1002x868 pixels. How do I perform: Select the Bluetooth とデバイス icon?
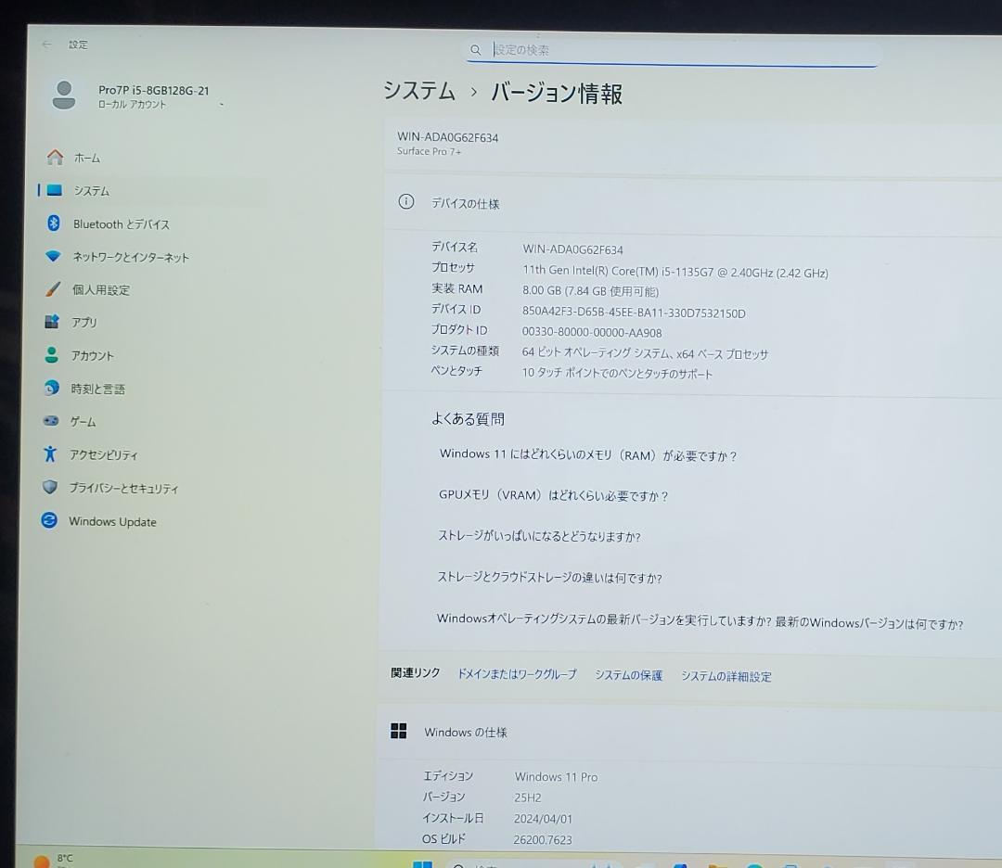click(x=51, y=223)
